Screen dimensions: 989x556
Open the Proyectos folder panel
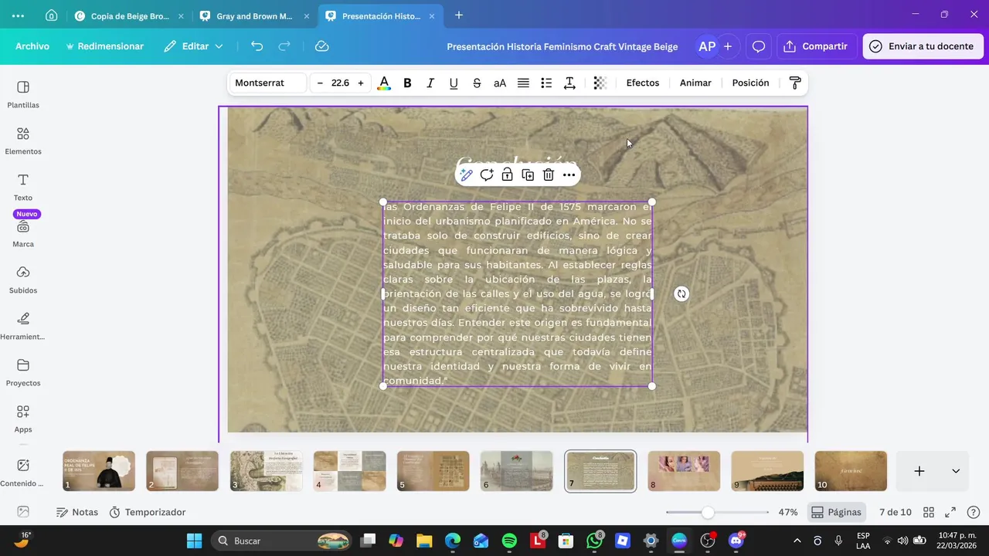pos(23,372)
